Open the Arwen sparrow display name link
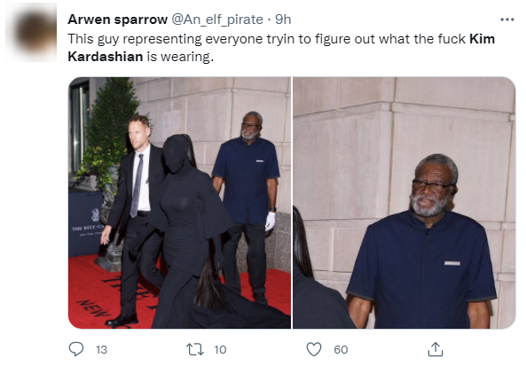Image resolution: width=526 pixels, height=366 pixels. pyautogui.click(x=118, y=19)
